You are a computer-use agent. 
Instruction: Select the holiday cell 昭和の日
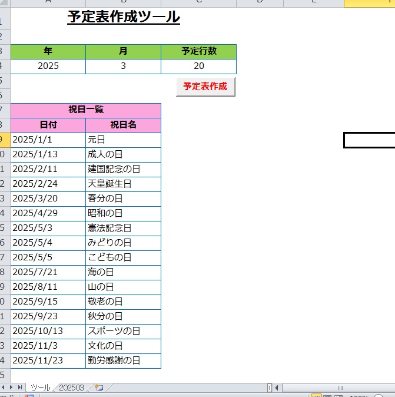click(x=123, y=213)
